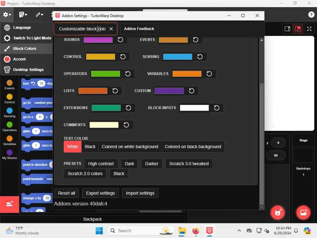The height and width of the screenshot is (238, 317).
Task: Open the Accent menu item
Action: click(x=26, y=59)
